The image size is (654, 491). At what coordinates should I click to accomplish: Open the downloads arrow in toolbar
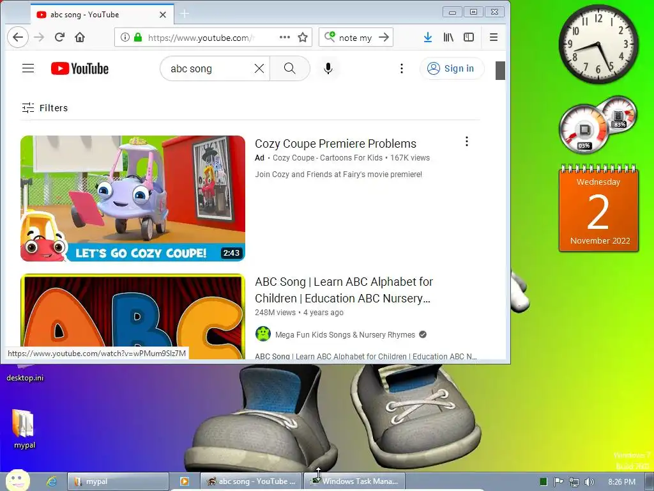click(x=427, y=37)
